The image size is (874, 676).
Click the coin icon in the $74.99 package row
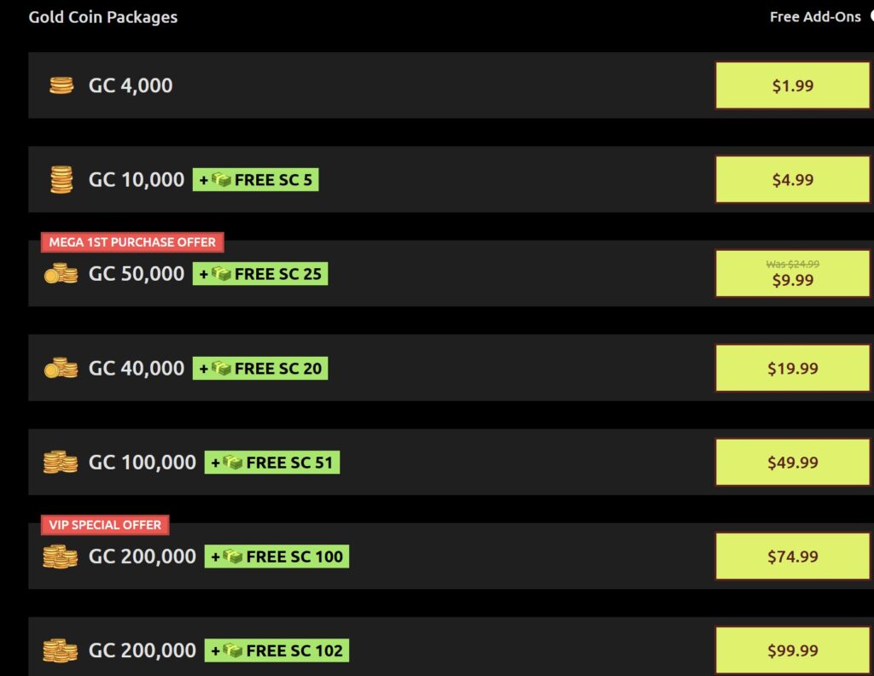click(61, 557)
